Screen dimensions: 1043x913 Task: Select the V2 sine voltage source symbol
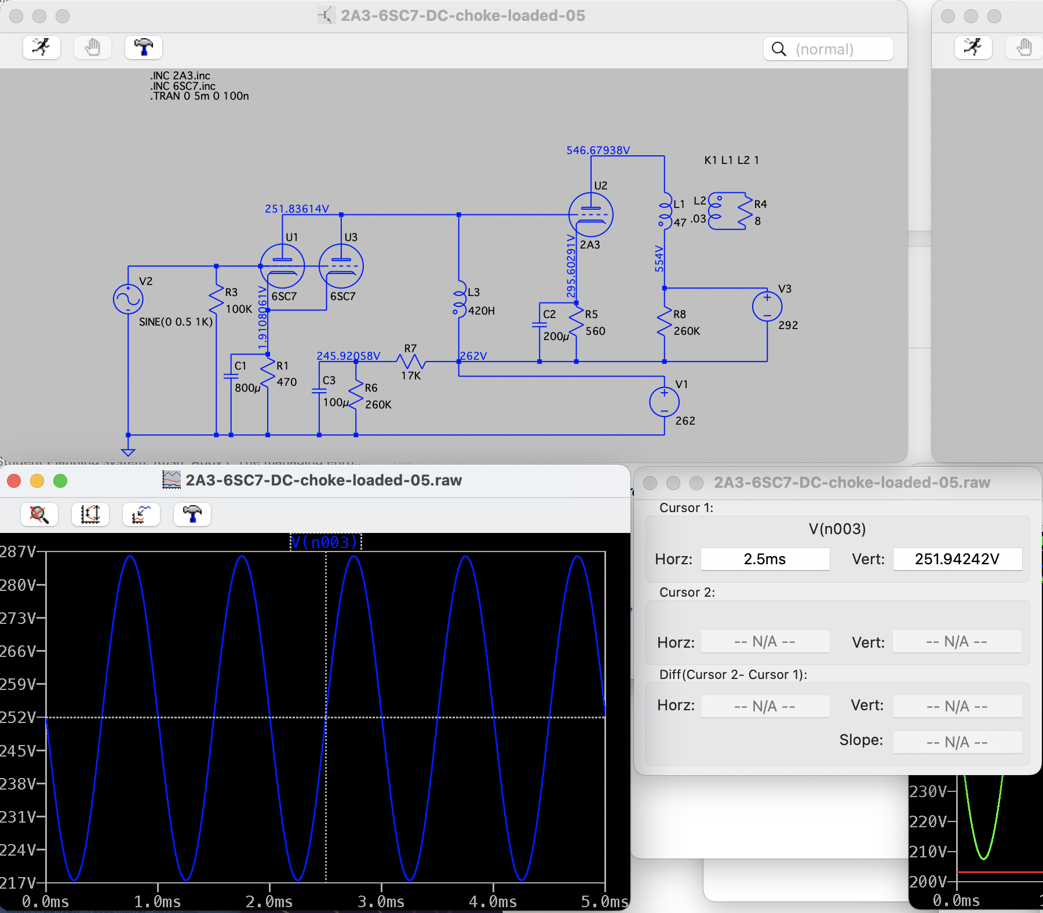pyautogui.click(x=128, y=299)
